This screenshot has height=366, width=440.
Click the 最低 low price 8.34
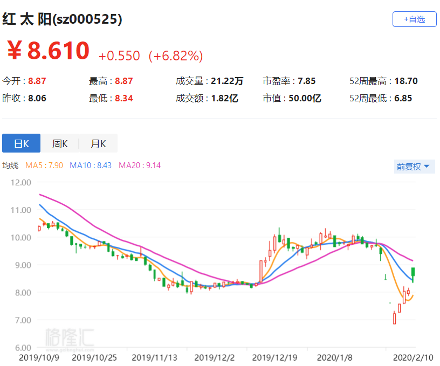click(124, 99)
